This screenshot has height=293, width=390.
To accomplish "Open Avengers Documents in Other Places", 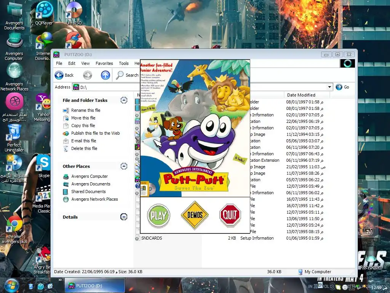I will coord(91,184).
